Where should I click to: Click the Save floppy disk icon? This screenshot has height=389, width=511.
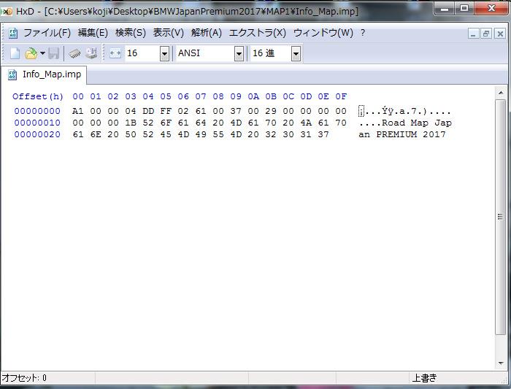[54, 53]
